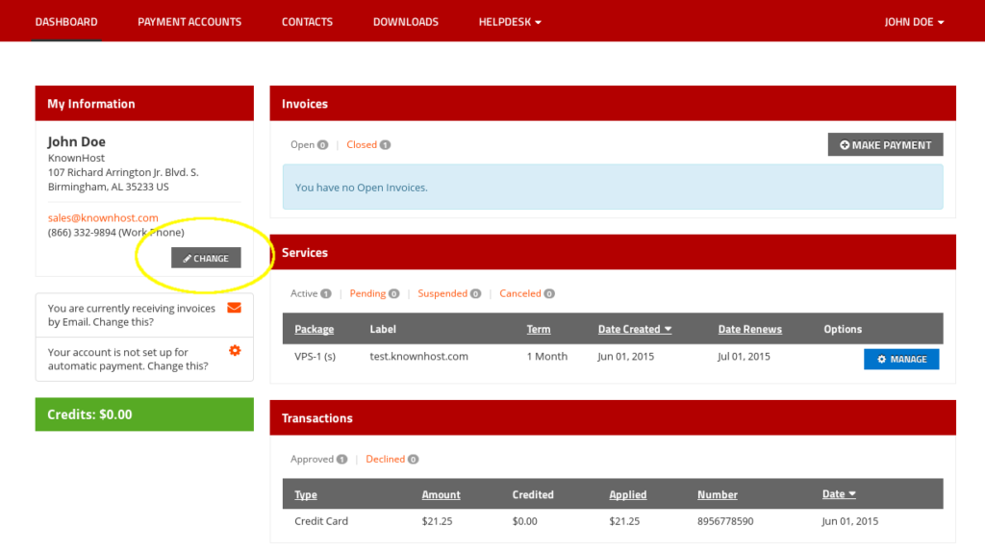Sort transactions by Amount

[x=441, y=494]
